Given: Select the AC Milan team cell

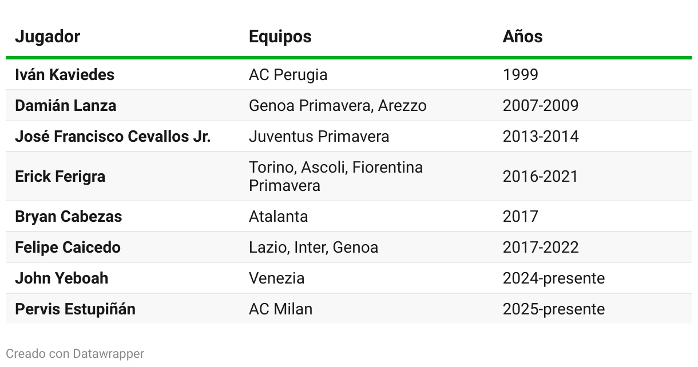Looking at the screenshot, I should [281, 309].
